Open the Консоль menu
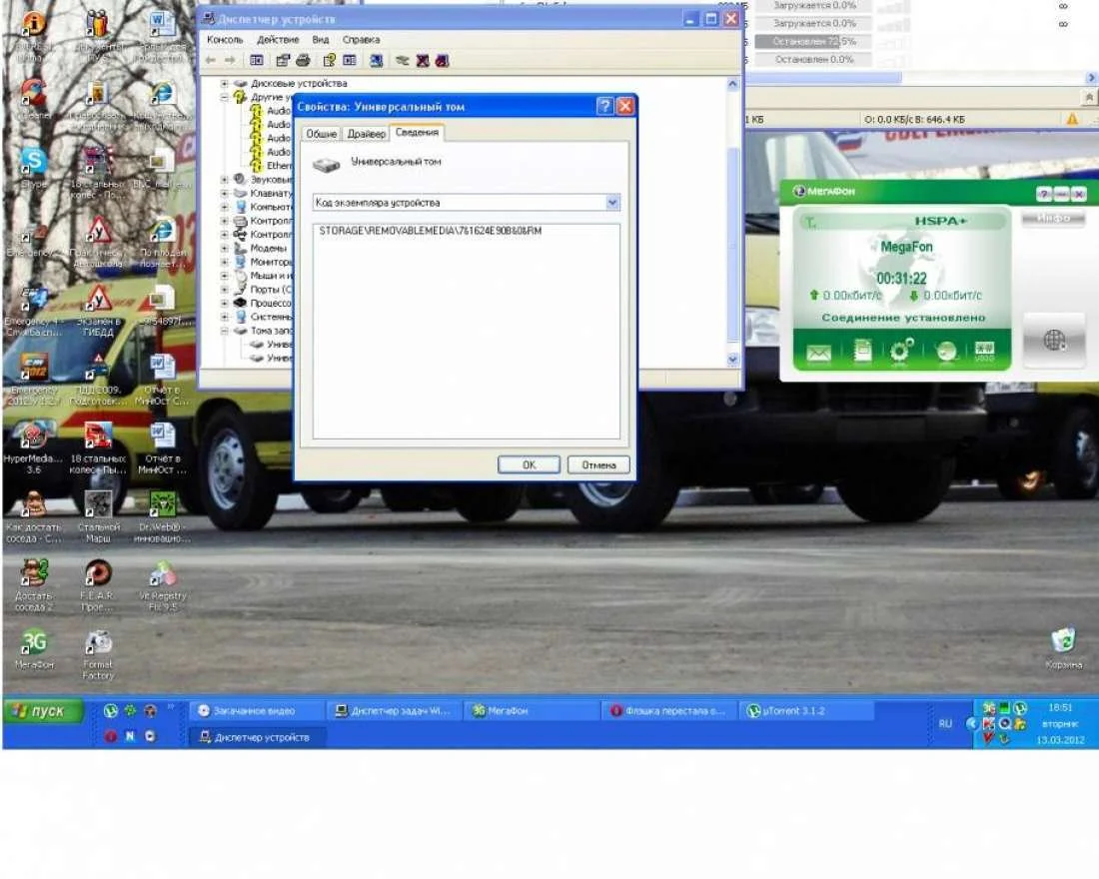 pos(224,40)
